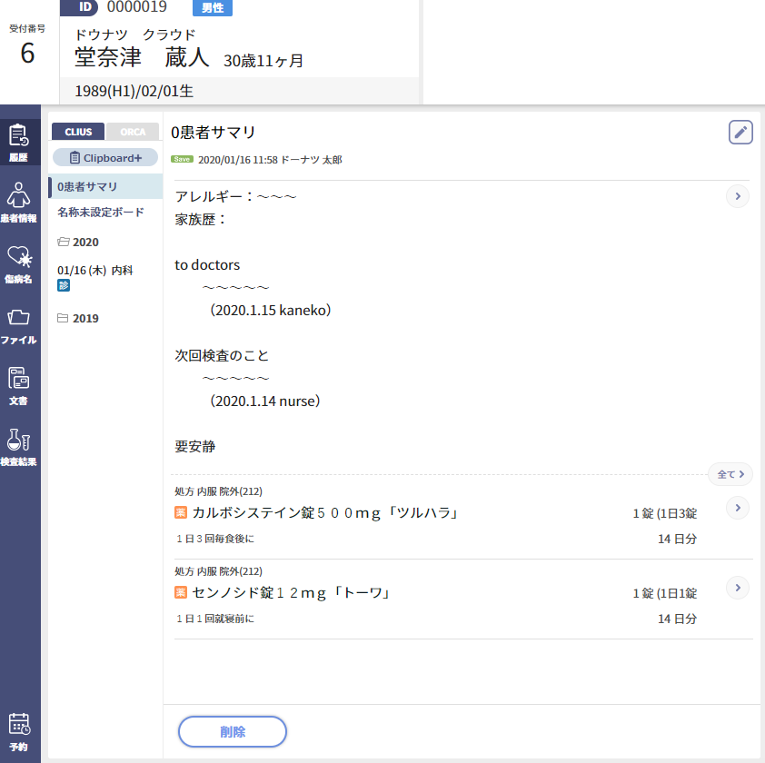Click the timestamp 2020/01/16 11:58 ドーナツ 太郎
The height and width of the screenshot is (763, 765).
[270, 160]
